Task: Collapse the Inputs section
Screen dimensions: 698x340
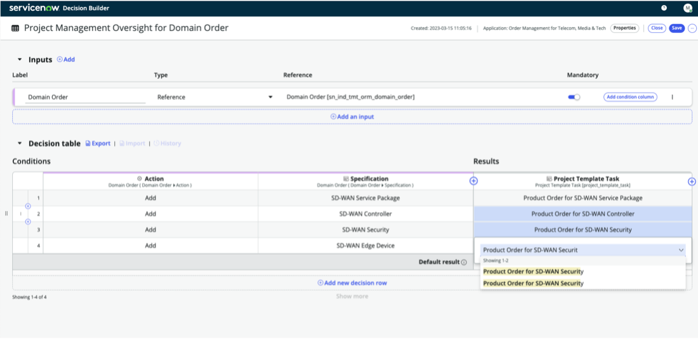Action: (x=19, y=59)
